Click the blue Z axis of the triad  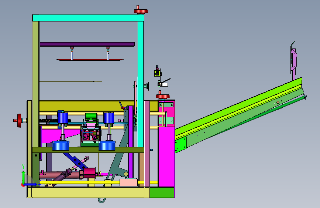click(x=30, y=184)
